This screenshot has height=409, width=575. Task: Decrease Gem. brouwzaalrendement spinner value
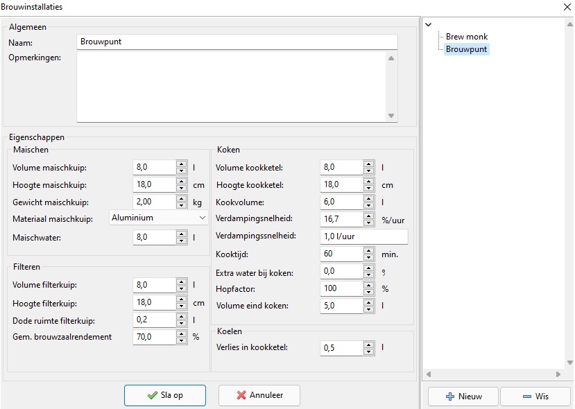coord(181,341)
